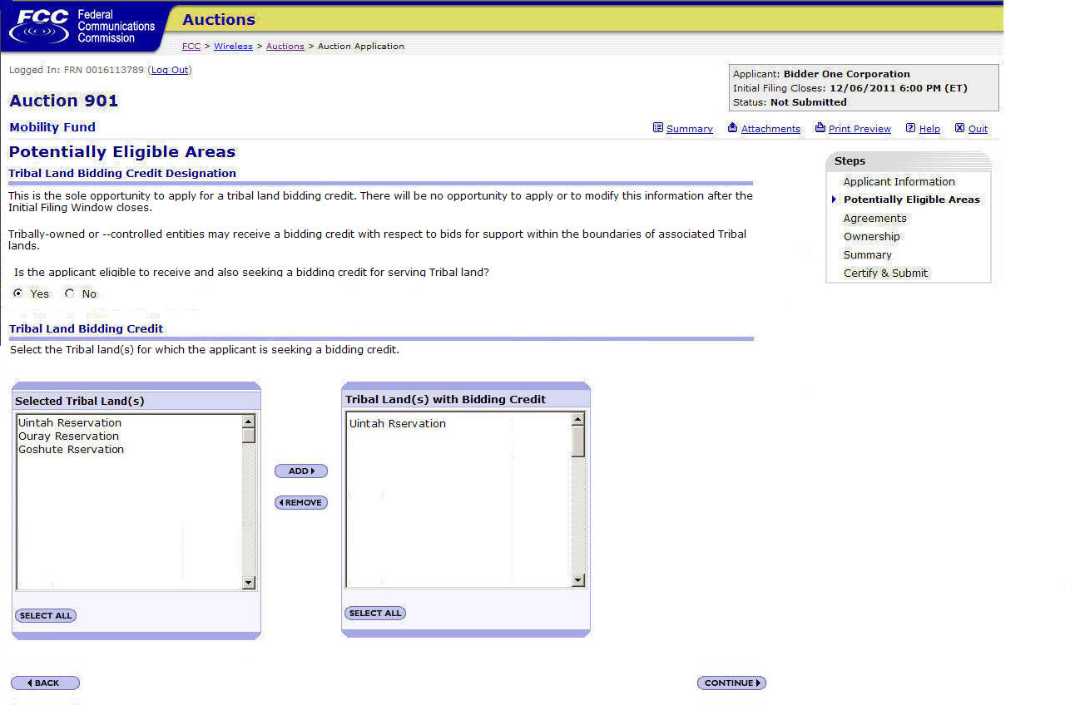
Task: Click the Print Preview printer icon
Action: coord(820,128)
